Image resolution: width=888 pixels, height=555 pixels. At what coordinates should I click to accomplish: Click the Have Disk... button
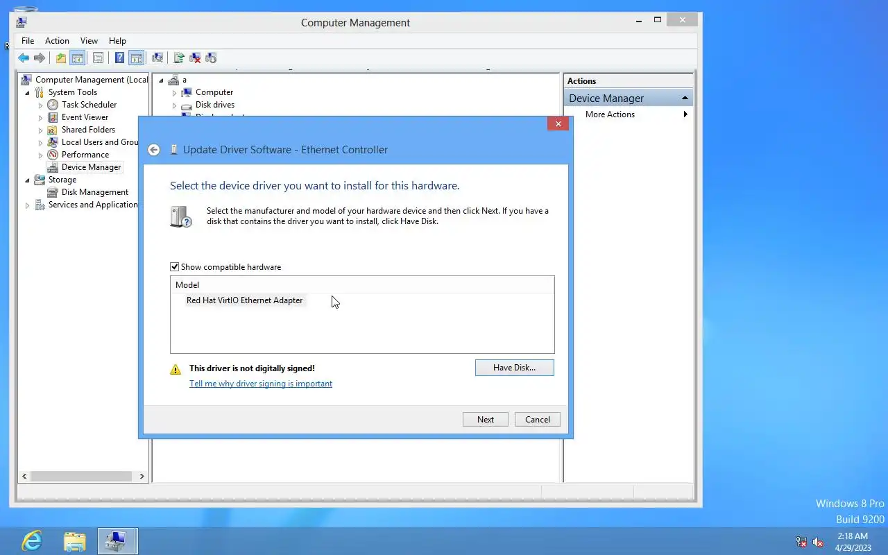[514, 368]
